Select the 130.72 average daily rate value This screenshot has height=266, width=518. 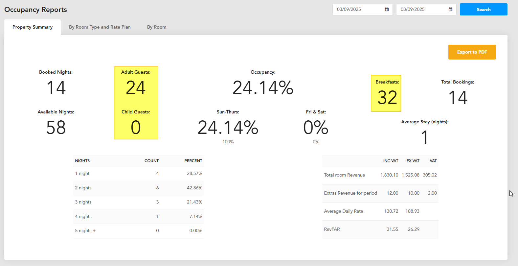click(x=391, y=211)
